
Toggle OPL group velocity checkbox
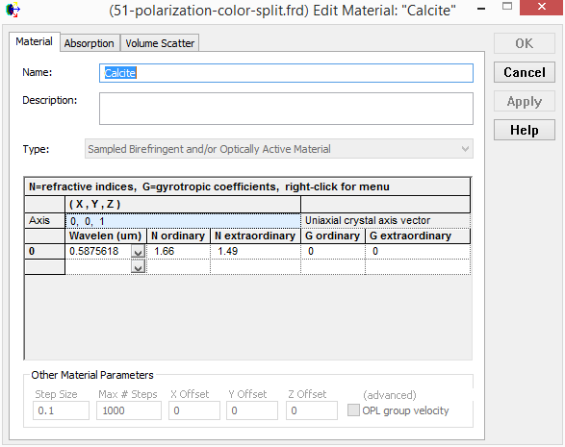click(353, 410)
